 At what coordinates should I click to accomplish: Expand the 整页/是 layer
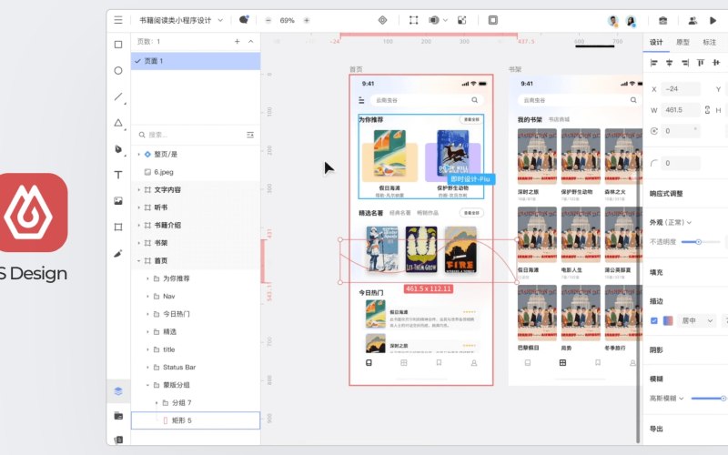click(x=138, y=154)
